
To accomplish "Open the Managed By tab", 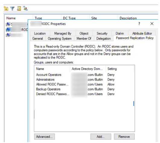I will (63, 33).
